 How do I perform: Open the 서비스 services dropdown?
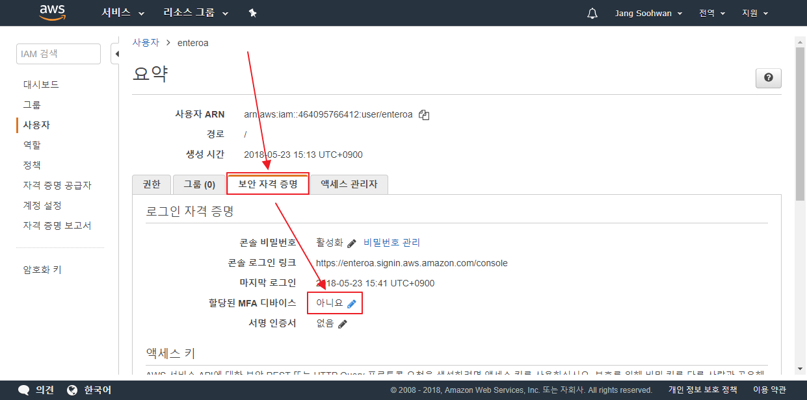[x=123, y=13]
